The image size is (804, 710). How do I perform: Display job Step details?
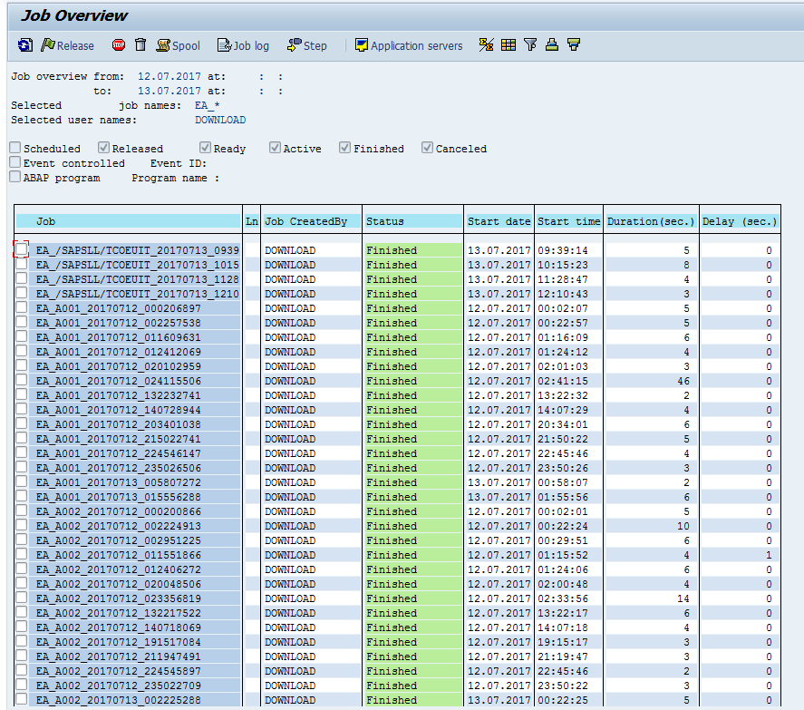tap(306, 44)
